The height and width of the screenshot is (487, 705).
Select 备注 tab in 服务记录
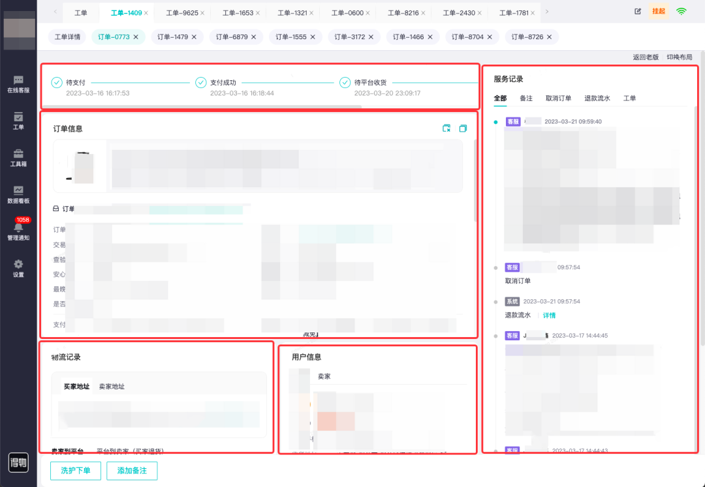coord(526,98)
